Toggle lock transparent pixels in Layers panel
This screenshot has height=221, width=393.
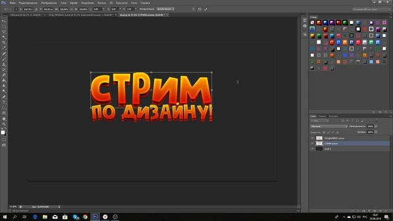coord(324,132)
